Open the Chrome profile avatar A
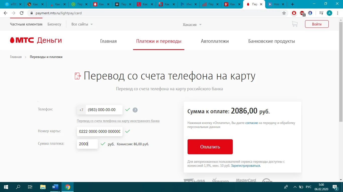 pyautogui.click(x=329, y=13)
